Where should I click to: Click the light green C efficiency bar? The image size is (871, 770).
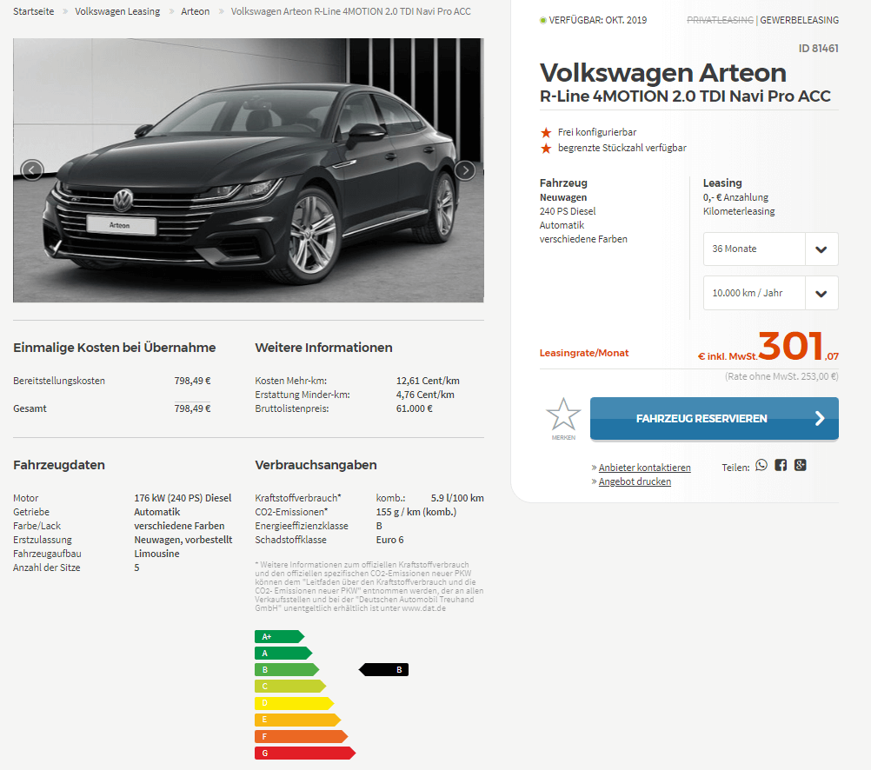pyautogui.click(x=290, y=687)
